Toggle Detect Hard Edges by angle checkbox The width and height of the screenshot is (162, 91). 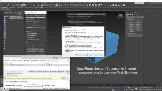(27, 39)
